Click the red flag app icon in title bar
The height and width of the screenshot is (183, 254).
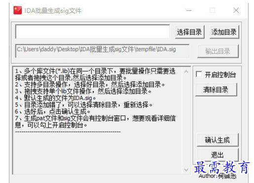[x=17, y=10]
